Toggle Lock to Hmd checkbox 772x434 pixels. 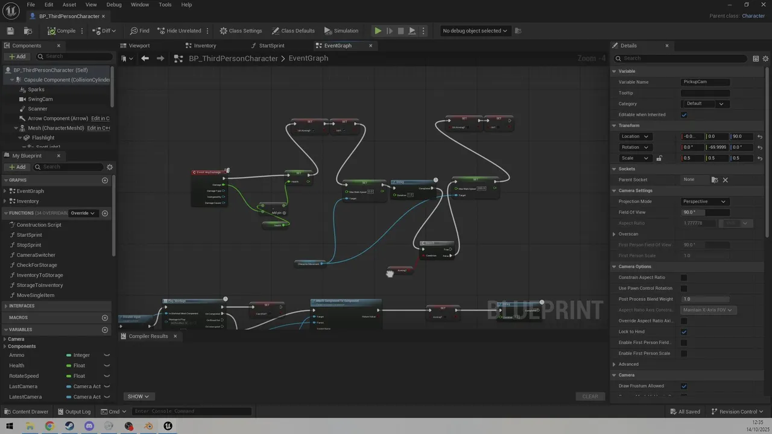pos(684,332)
